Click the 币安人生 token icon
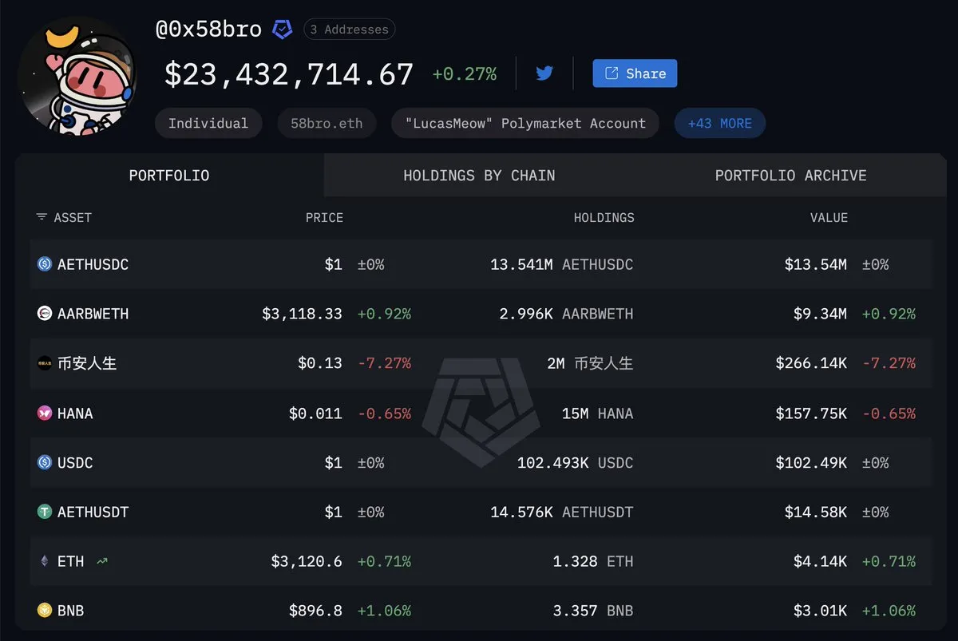Image resolution: width=958 pixels, height=641 pixels. click(45, 363)
